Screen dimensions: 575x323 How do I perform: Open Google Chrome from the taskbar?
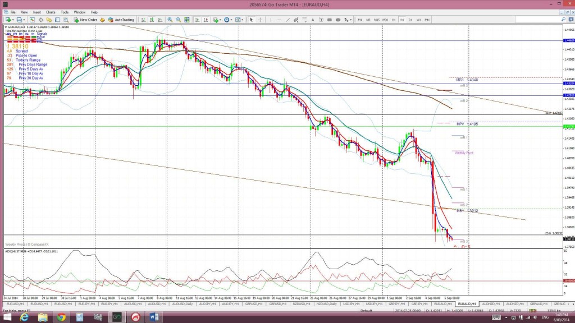point(61,317)
